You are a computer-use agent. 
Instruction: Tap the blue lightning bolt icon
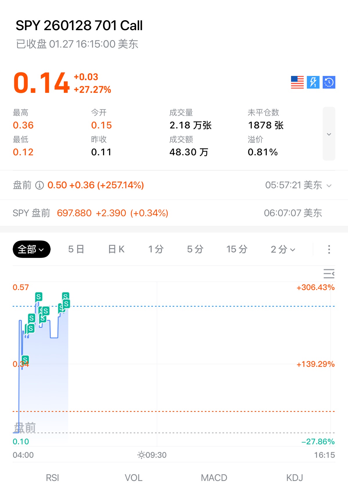point(313,82)
